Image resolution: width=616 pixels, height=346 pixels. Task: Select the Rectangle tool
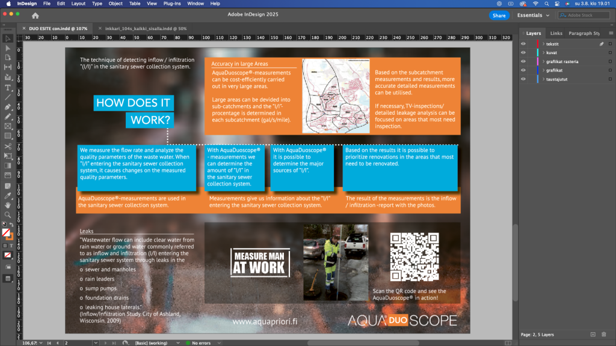pyautogui.click(x=7, y=136)
